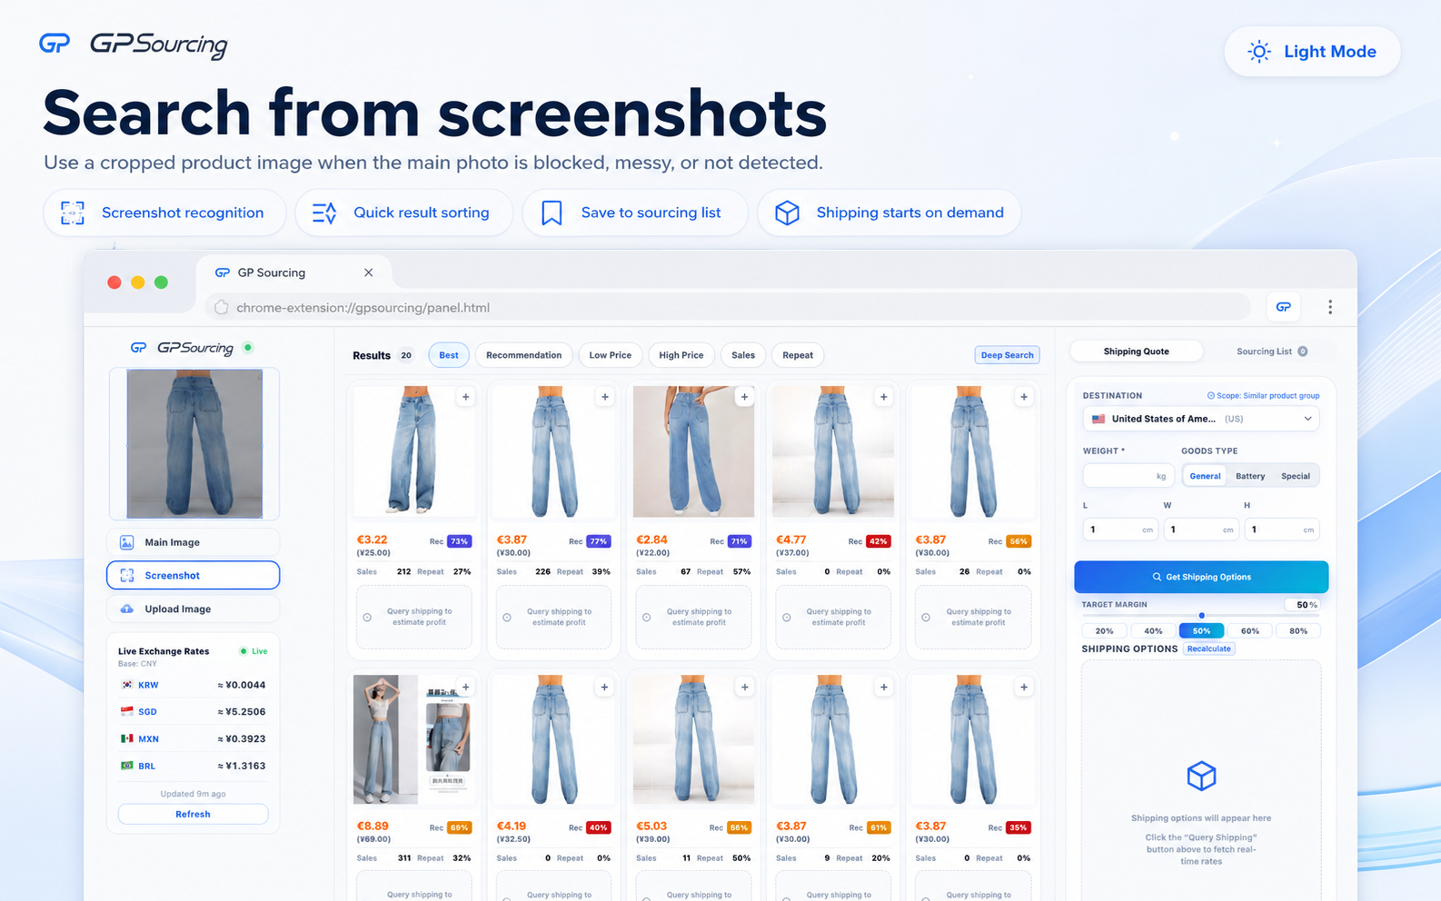Open the €3.22 jeans product image

point(413,451)
